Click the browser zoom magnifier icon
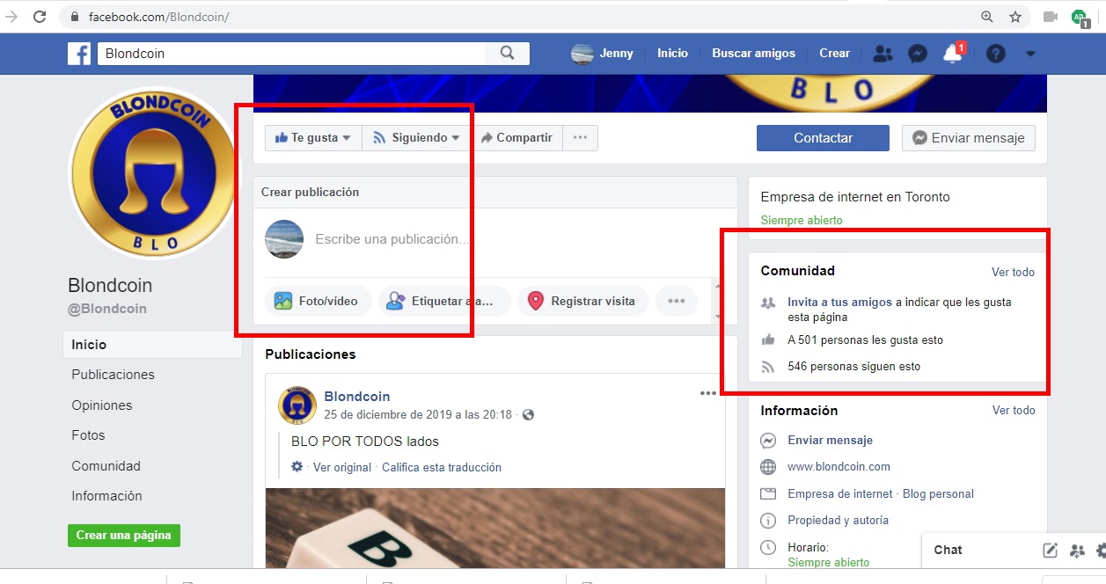 pyautogui.click(x=987, y=17)
